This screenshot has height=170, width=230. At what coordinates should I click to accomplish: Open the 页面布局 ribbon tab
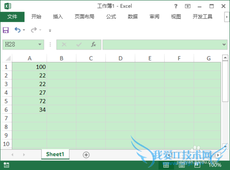pos(84,17)
